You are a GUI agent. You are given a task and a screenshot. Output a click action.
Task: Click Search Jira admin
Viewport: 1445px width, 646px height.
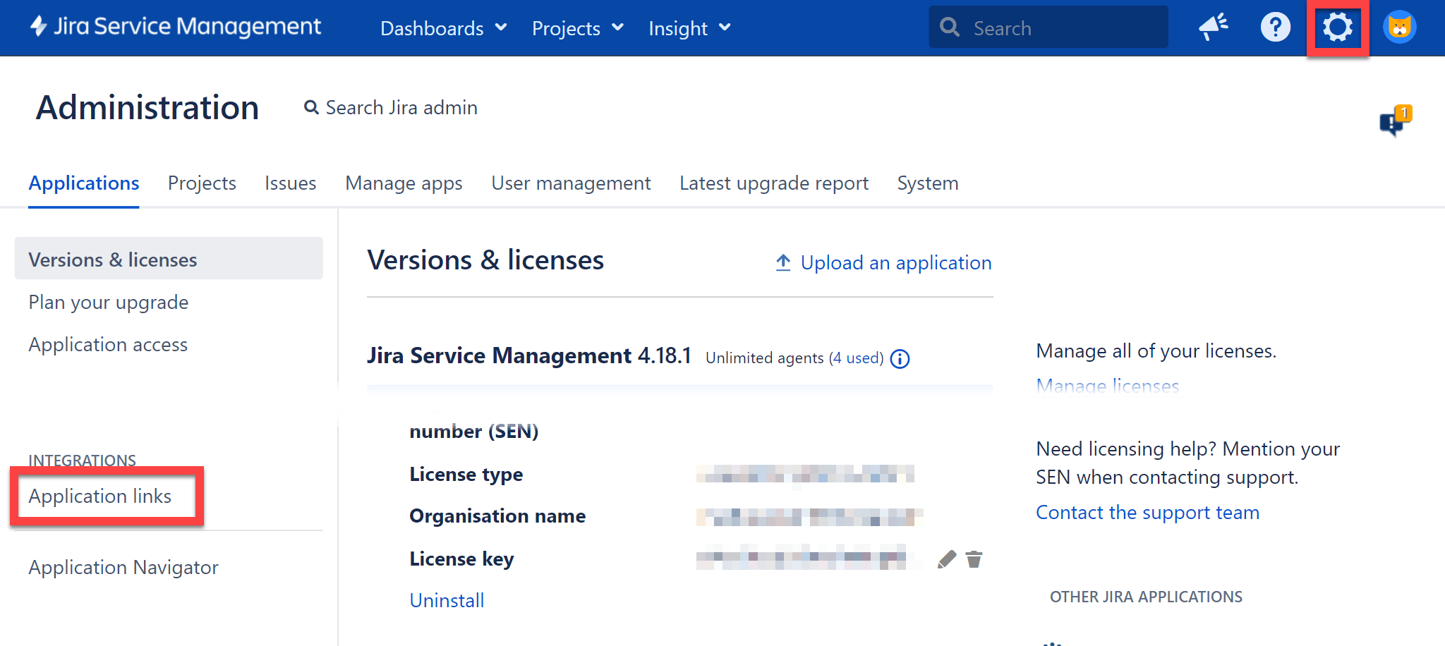[x=391, y=108]
